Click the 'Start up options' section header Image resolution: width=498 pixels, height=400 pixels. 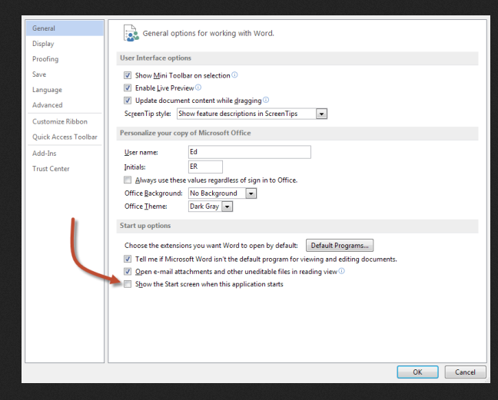coord(145,226)
